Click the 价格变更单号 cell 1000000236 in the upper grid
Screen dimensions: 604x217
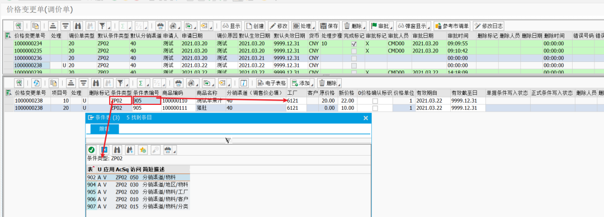(32, 58)
